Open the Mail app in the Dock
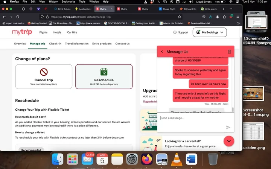The height and width of the screenshot is (169, 271). pyautogui.click(x=87, y=159)
